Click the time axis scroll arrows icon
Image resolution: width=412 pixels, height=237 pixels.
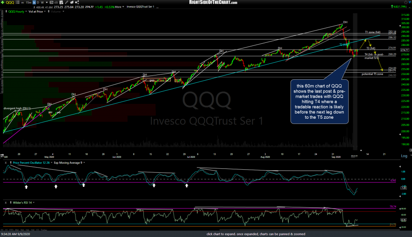2,156
